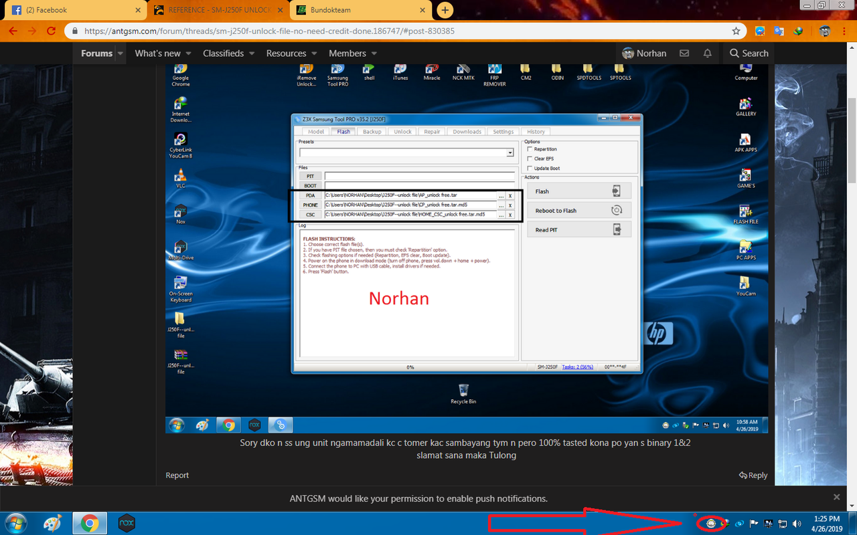
Task: Click Read PIT in the Z3X screenshot
Action: [579, 229]
